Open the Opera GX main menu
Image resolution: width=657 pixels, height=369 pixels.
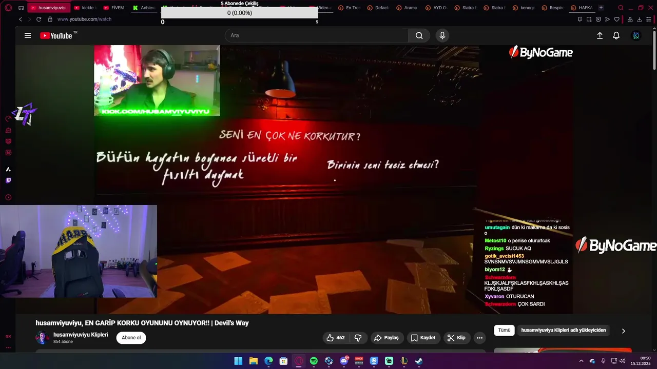point(8,8)
